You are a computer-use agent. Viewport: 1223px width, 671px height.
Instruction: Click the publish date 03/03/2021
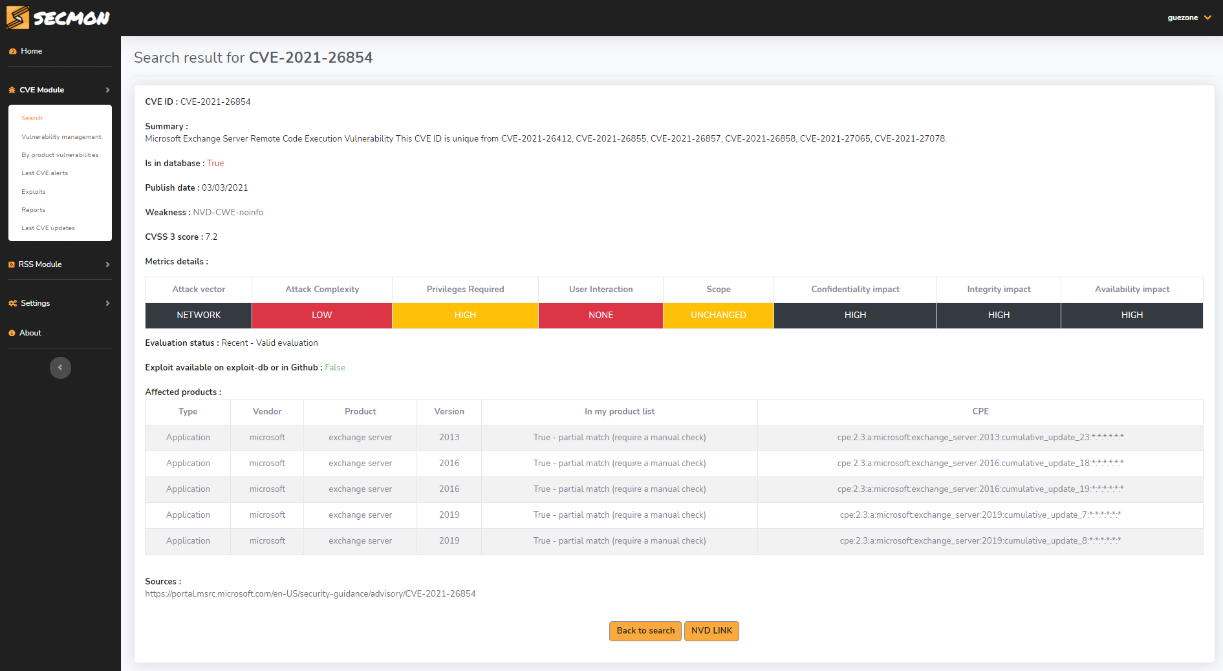(x=225, y=187)
